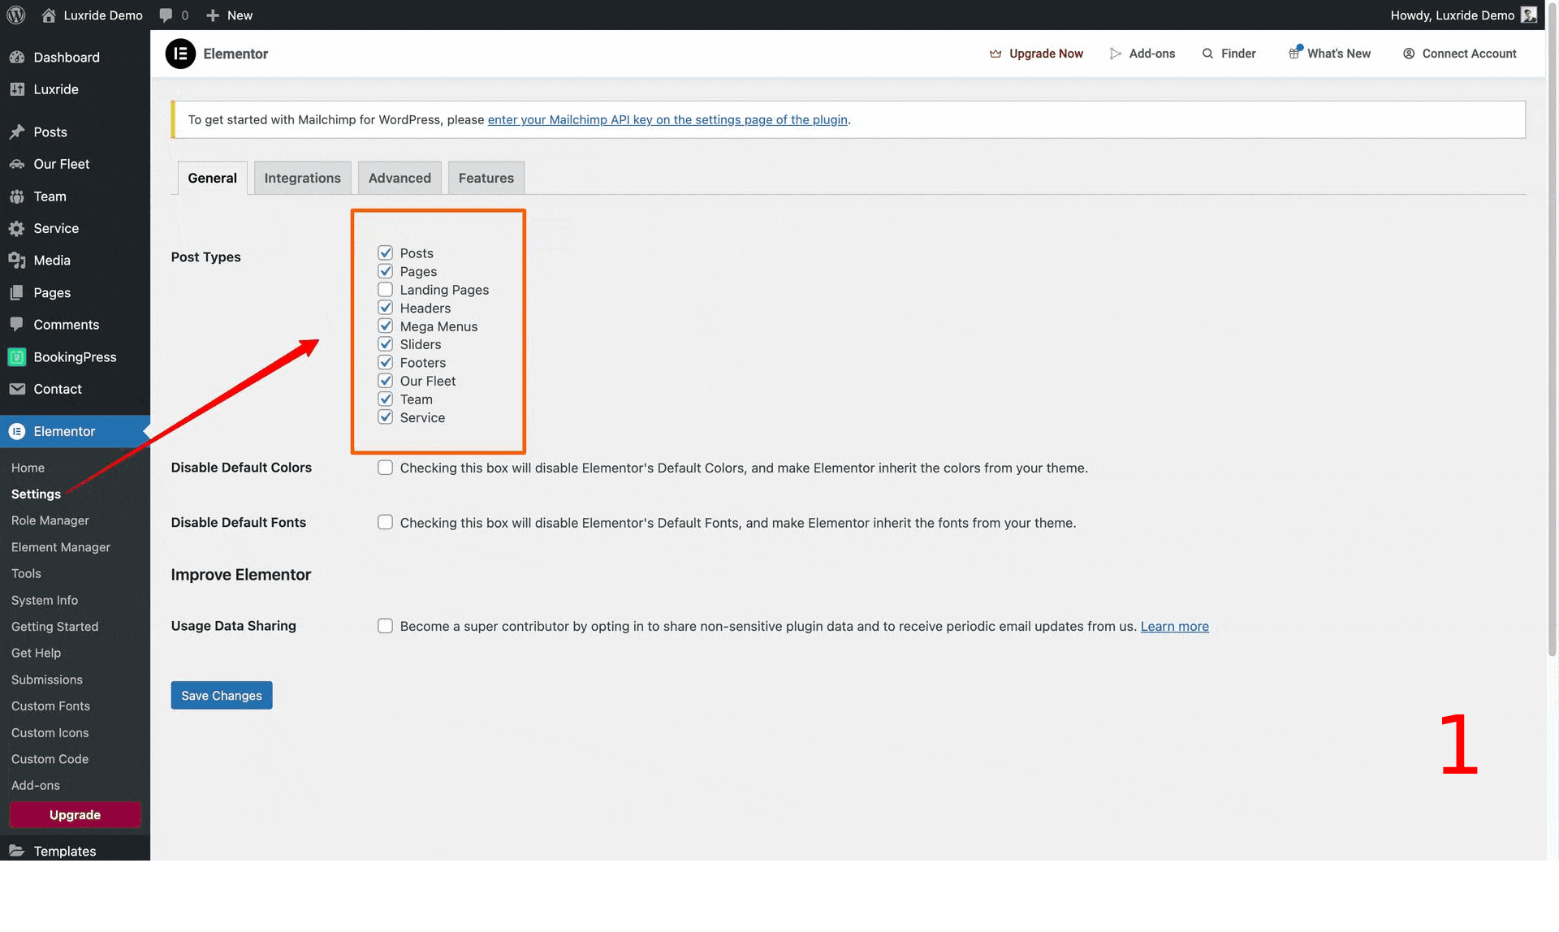
Task: Uncheck the Pages post type checkbox
Action: coord(386,271)
